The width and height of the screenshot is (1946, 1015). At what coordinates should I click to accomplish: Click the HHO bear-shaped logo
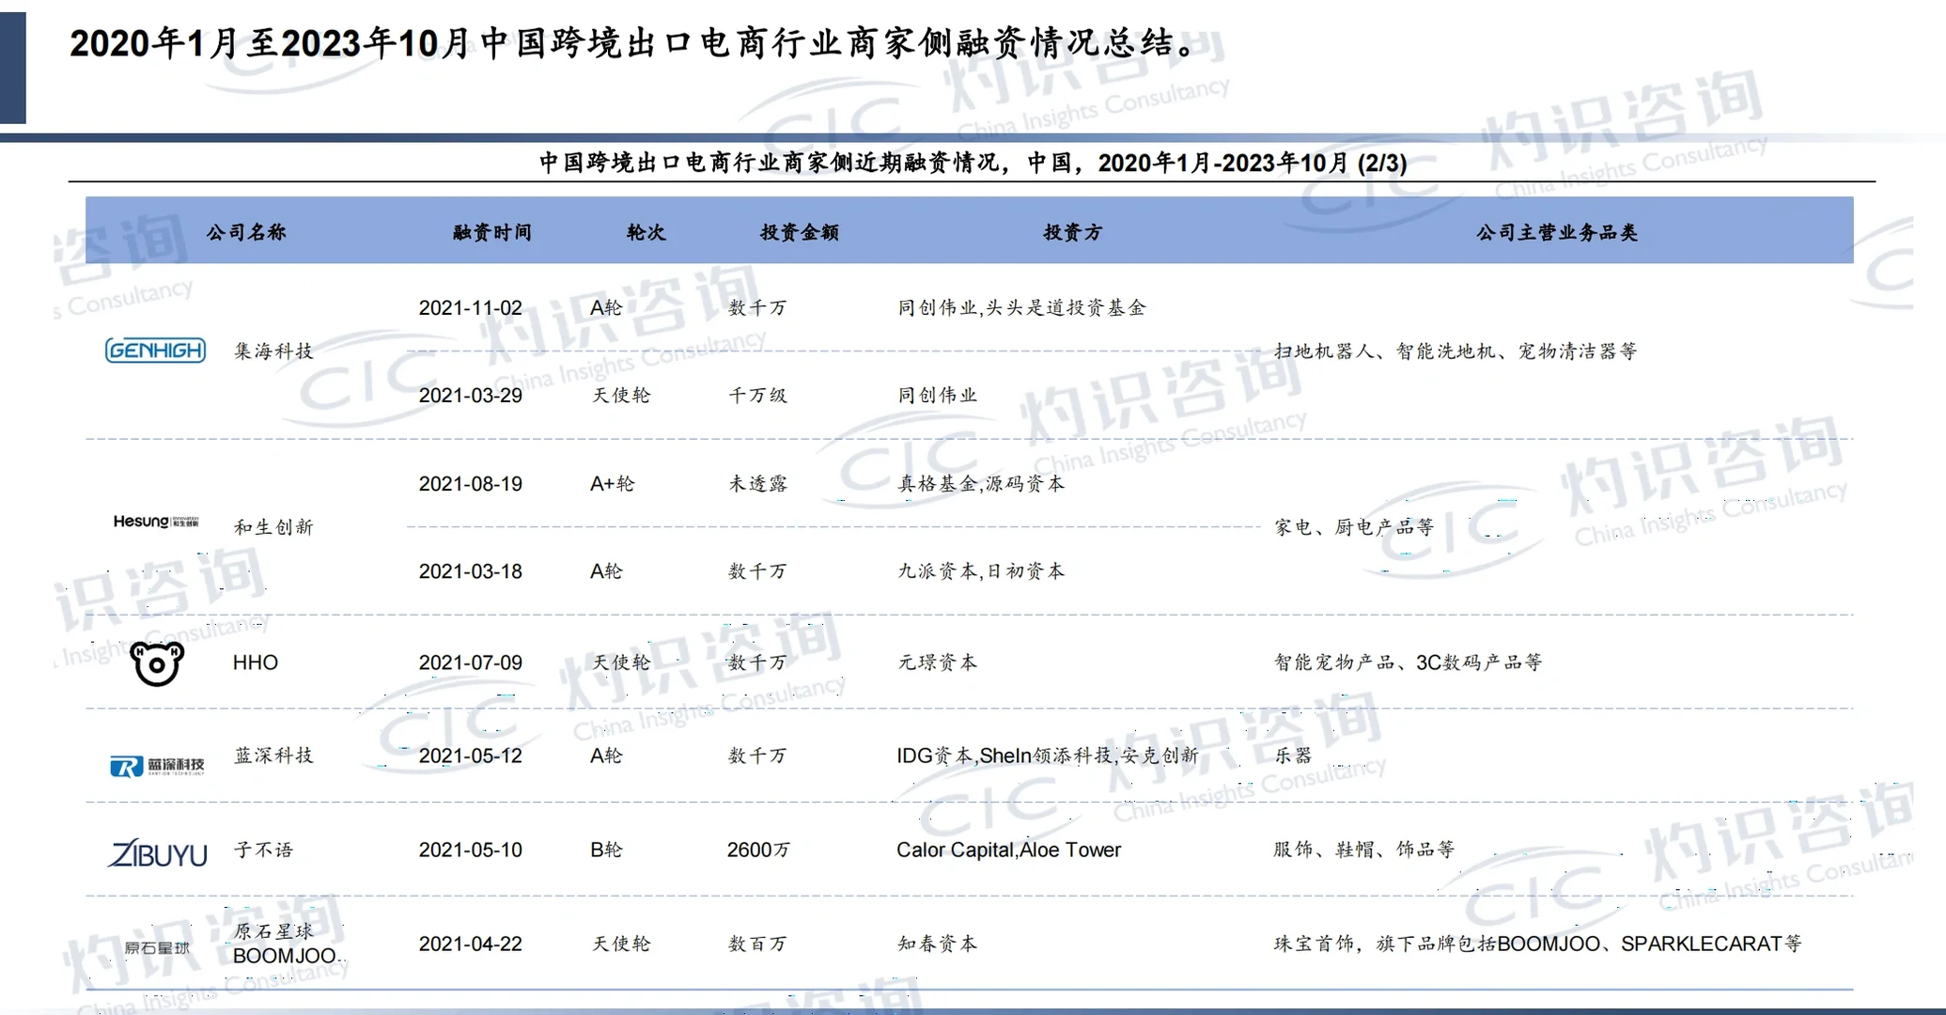(x=156, y=662)
